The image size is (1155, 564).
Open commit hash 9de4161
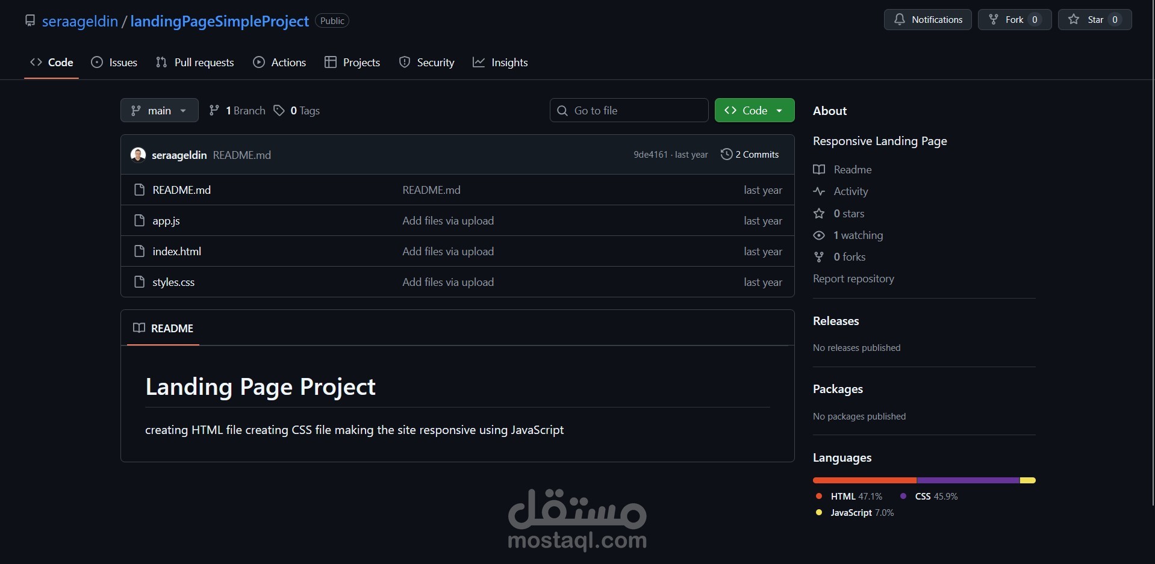pos(650,155)
